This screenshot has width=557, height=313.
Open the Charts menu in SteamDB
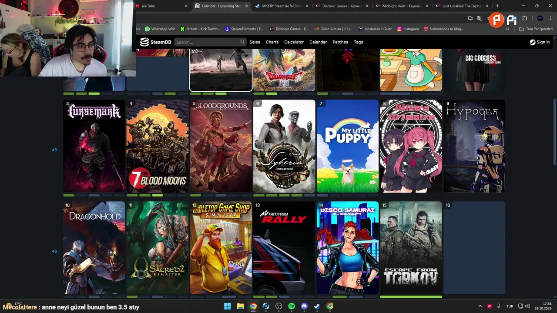272,42
